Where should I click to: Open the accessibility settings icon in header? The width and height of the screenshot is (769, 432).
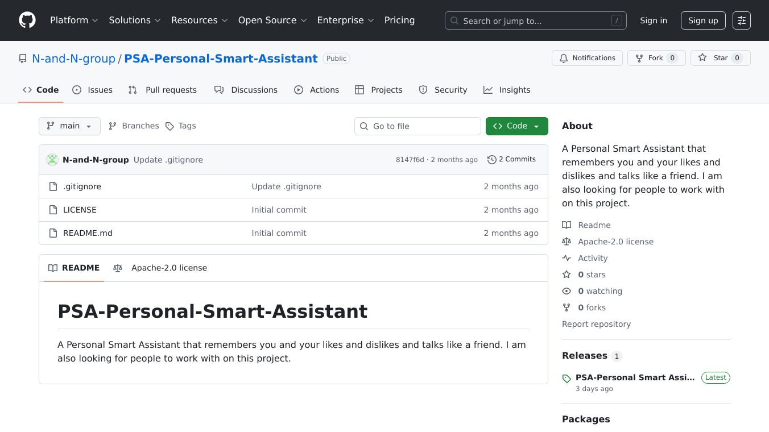pyautogui.click(x=741, y=20)
